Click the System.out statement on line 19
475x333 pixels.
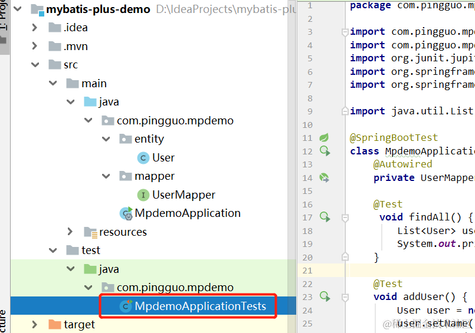pyautogui.click(x=436, y=244)
